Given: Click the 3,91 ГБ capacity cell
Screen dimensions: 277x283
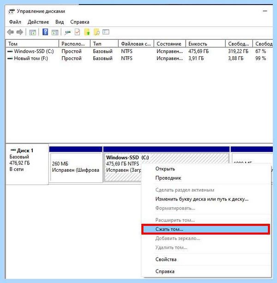Looking at the screenshot, I should tap(196, 58).
